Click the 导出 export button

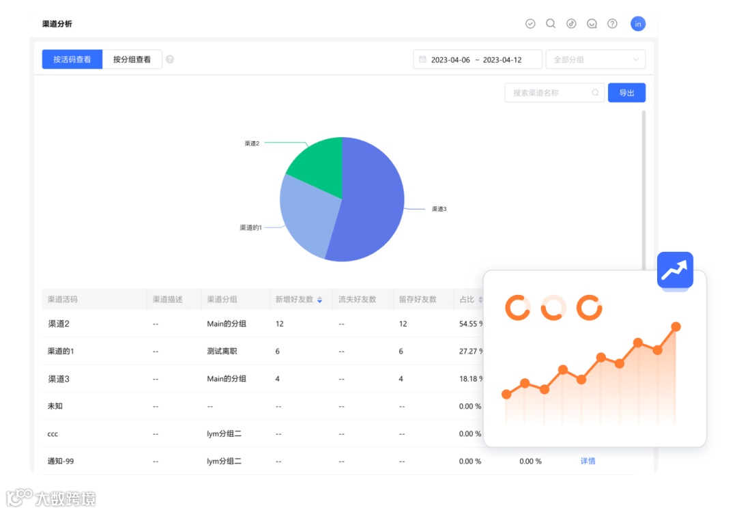pos(626,92)
